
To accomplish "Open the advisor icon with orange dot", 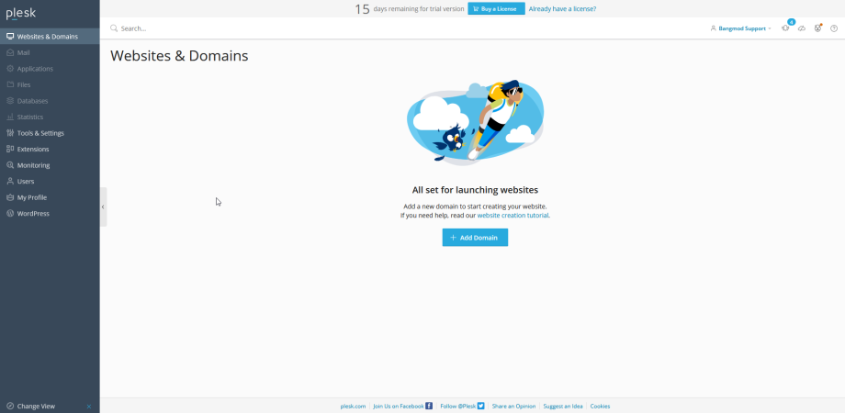I will click(x=818, y=28).
